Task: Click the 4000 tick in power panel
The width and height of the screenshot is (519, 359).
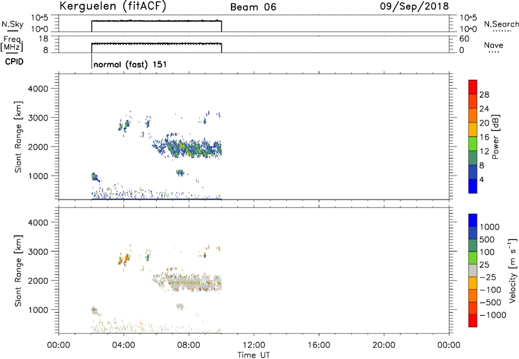Action: [x=38, y=89]
